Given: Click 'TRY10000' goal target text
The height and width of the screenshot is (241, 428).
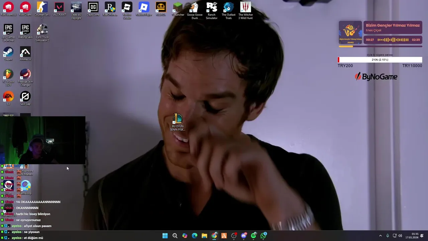Looking at the screenshot, I should [x=412, y=66].
